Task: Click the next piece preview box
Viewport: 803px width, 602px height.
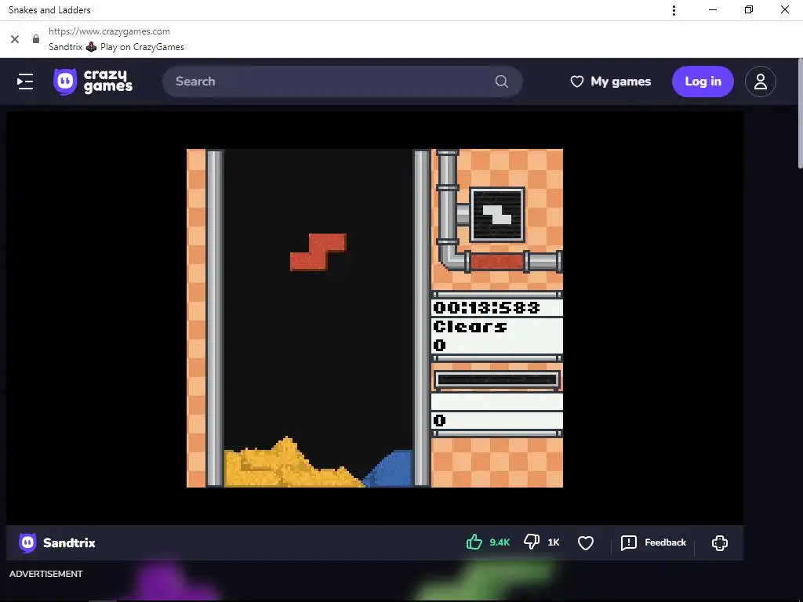Action: 496,215
